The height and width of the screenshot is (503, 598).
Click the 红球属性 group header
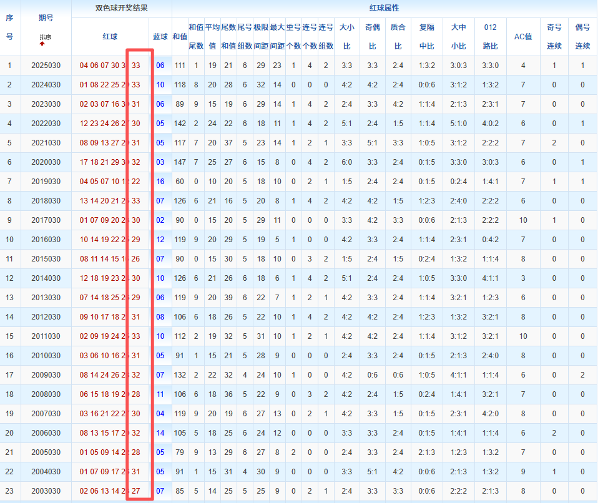[384, 8]
